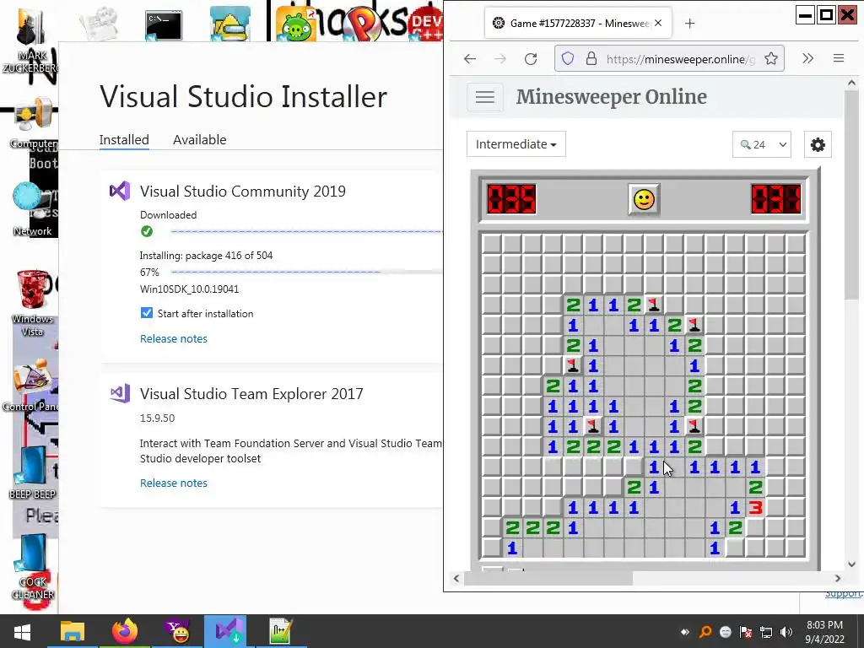Click the site security padlock icon
The width and height of the screenshot is (864, 648).
coord(591,59)
